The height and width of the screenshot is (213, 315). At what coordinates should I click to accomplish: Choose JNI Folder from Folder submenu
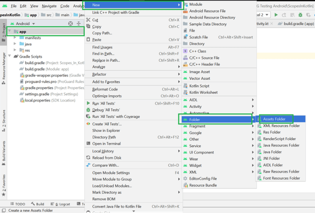click(x=281, y=159)
